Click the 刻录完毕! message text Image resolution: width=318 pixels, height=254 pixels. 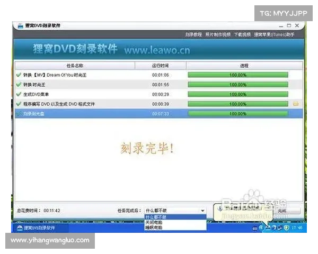point(147,148)
